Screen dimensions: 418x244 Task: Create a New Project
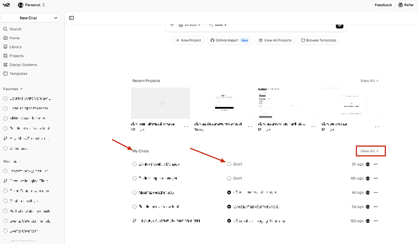(x=188, y=40)
